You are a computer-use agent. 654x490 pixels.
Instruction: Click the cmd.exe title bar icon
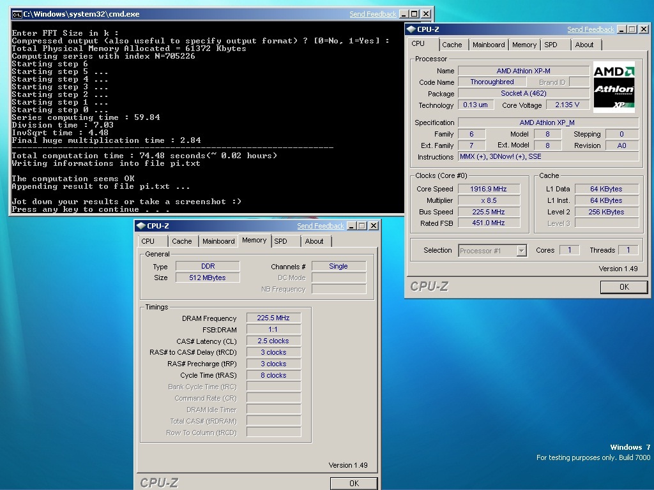(17, 14)
